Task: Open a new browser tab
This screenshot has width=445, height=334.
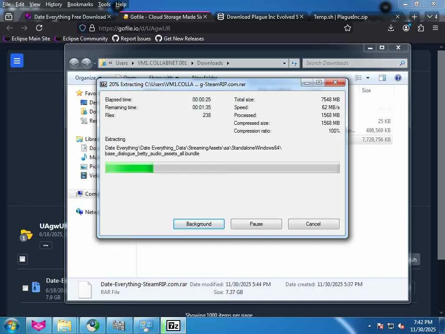Action: point(414,17)
